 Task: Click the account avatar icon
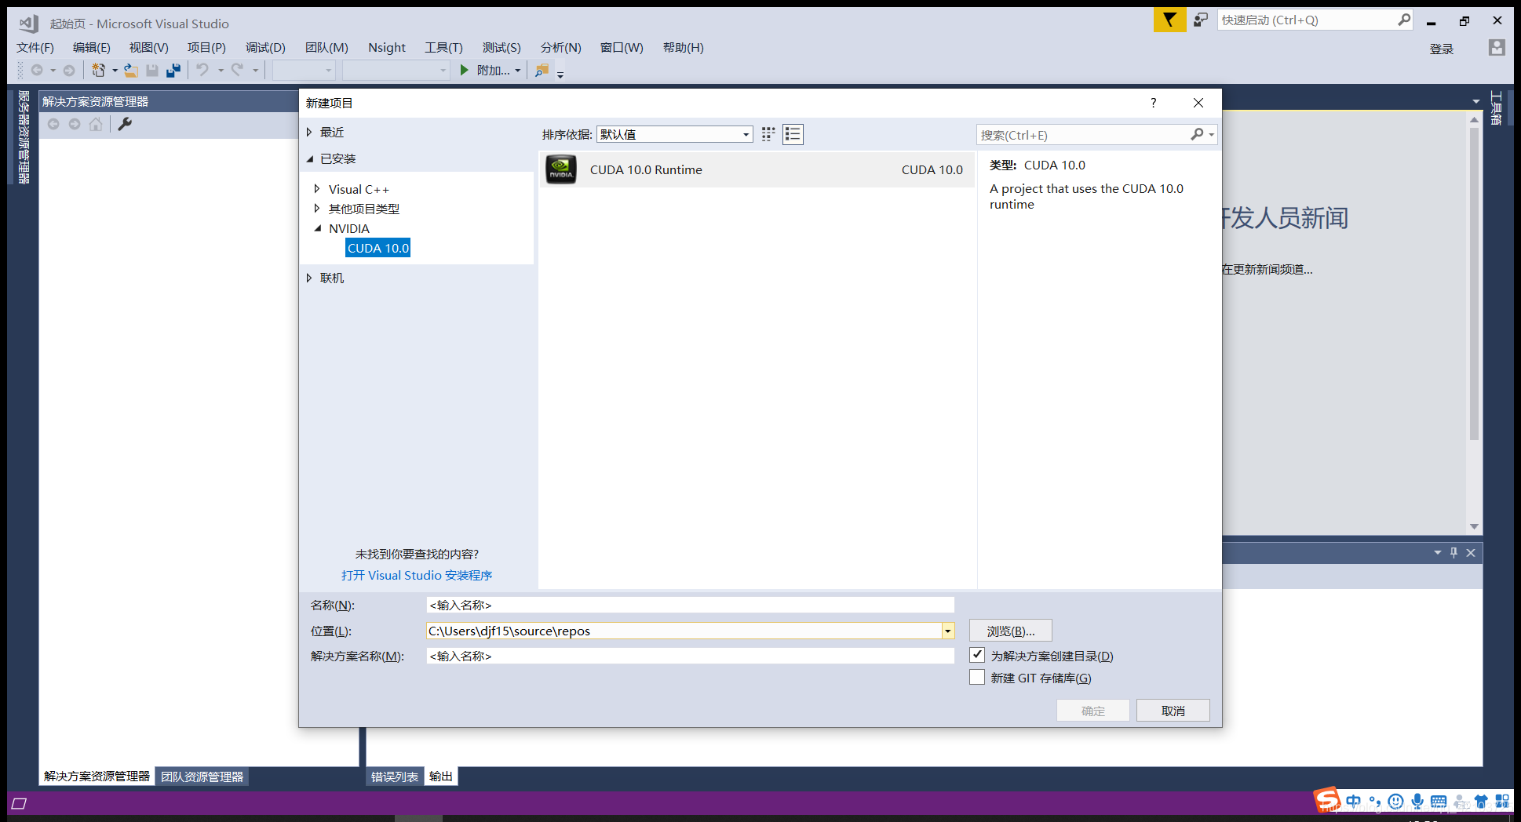(x=1497, y=47)
